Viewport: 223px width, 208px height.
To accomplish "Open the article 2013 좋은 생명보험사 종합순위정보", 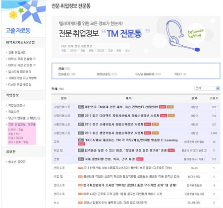I will (114, 133).
